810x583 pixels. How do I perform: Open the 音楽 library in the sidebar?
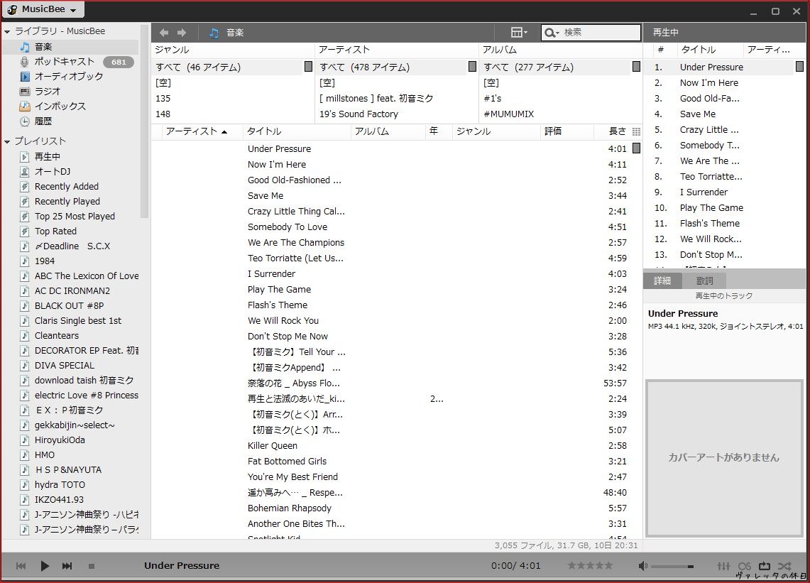coord(70,47)
